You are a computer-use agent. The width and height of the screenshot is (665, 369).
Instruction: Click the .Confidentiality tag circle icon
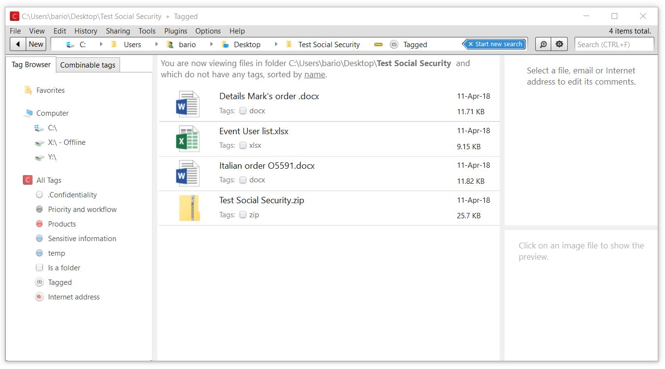[39, 195]
